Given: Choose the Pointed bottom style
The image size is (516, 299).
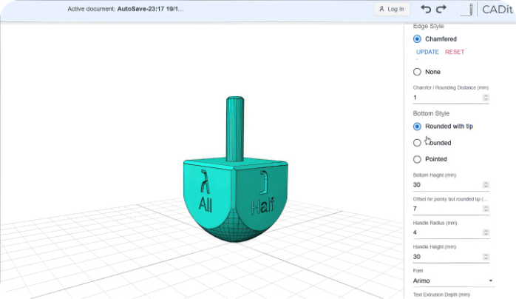Looking at the screenshot, I should [x=418, y=159].
